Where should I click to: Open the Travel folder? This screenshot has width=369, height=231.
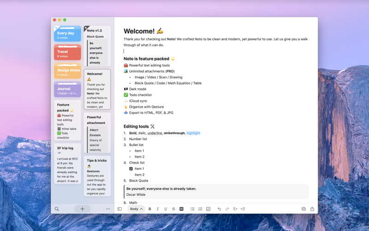coord(67,52)
